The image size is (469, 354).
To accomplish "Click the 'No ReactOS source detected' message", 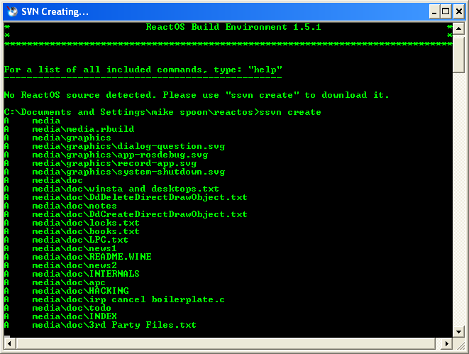I will coord(197,95).
